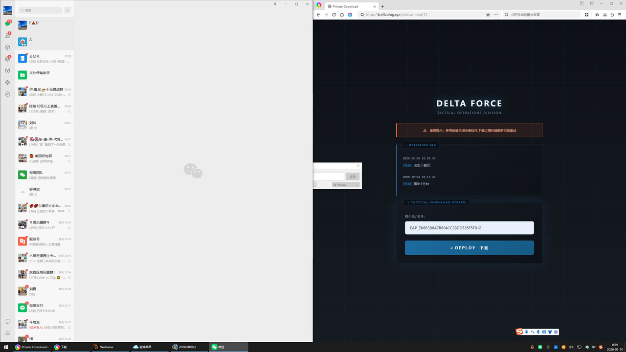Open the 微信支付 chat
Screen dimensions: 626x352
(x=45, y=308)
